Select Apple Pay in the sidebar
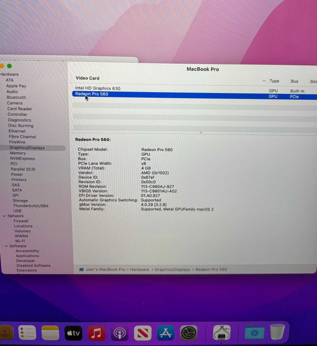This screenshot has height=346, width=317. 16,86
